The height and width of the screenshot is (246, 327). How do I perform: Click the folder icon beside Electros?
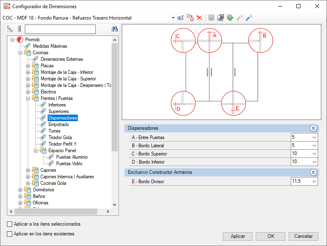point(35,92)
